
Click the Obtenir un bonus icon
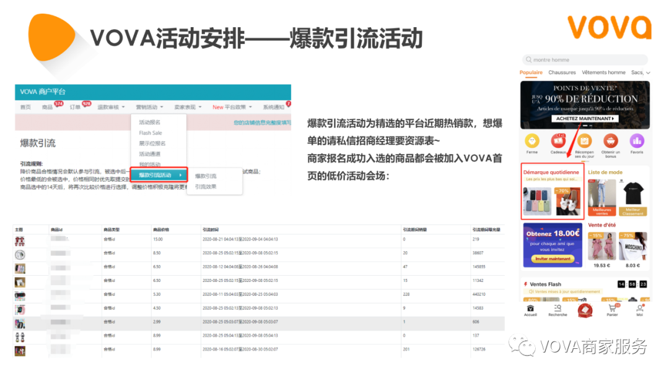click(x=610, y=140)
